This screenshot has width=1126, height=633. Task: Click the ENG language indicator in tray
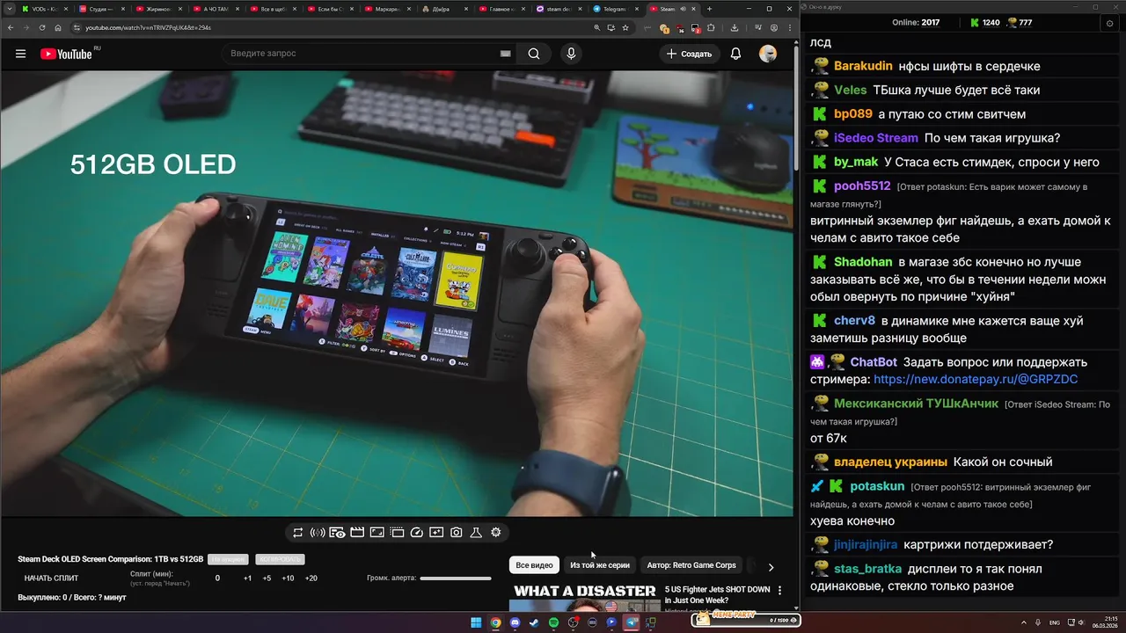tap(1055, 622)
